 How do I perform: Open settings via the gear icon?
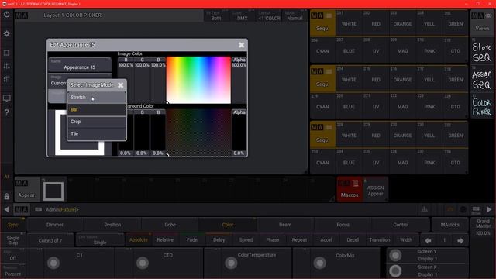pyautogui.click(x=7, y=33)
